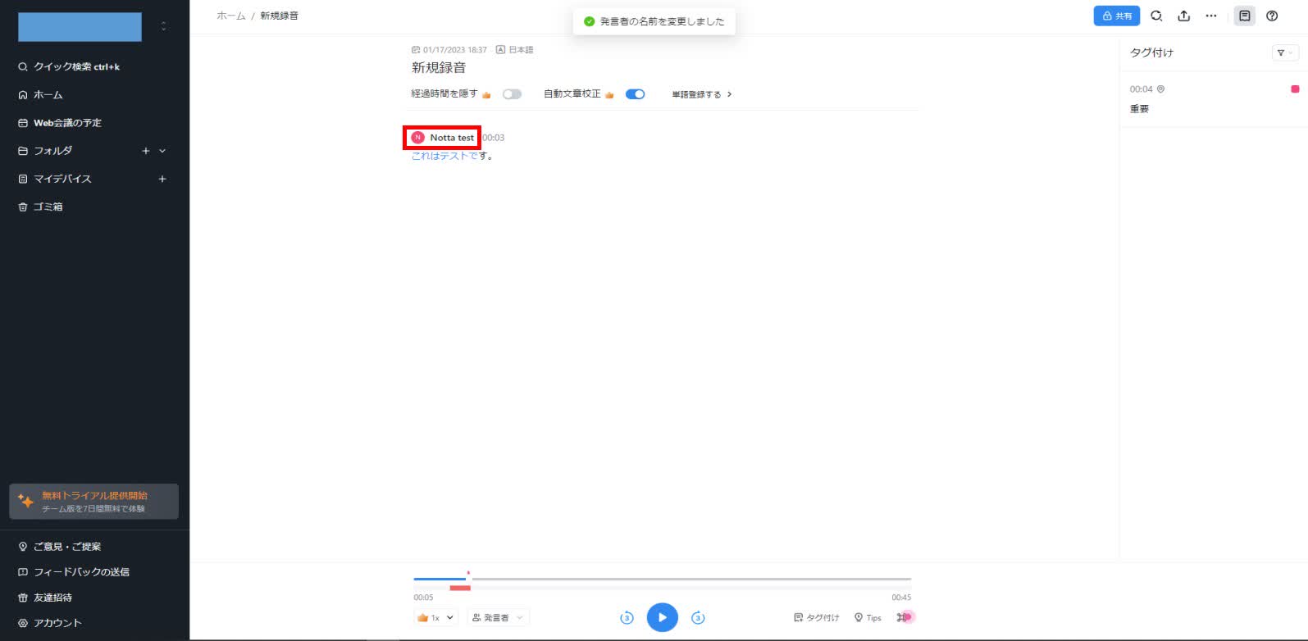Play the recording
The width and height of the screenshot is (1308, 641).
point(663,617)
